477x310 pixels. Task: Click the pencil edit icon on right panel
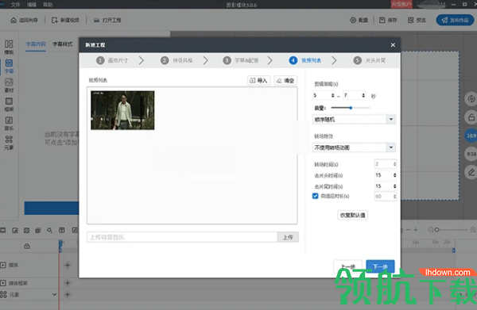click(471, 172)
